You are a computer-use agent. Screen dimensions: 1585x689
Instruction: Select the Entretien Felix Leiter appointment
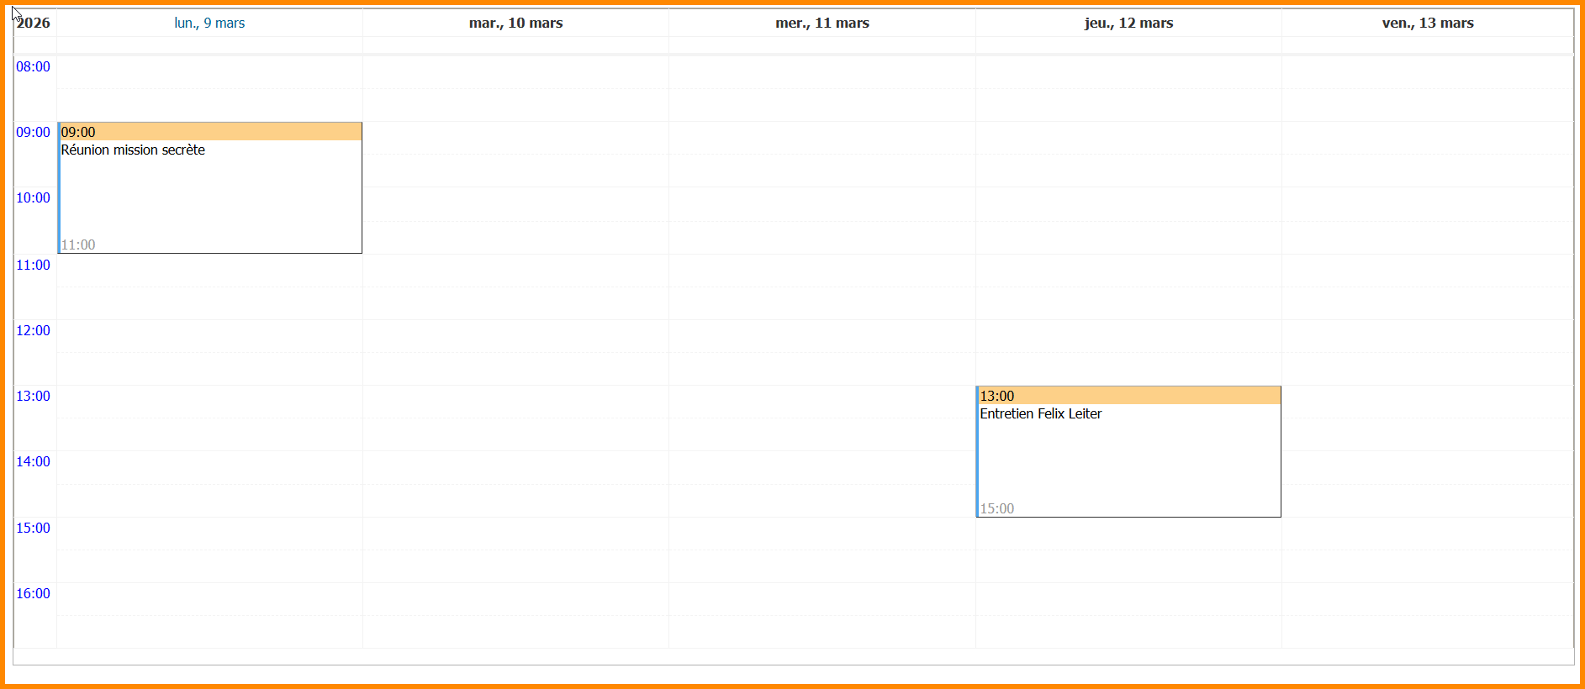point(1040,414)
